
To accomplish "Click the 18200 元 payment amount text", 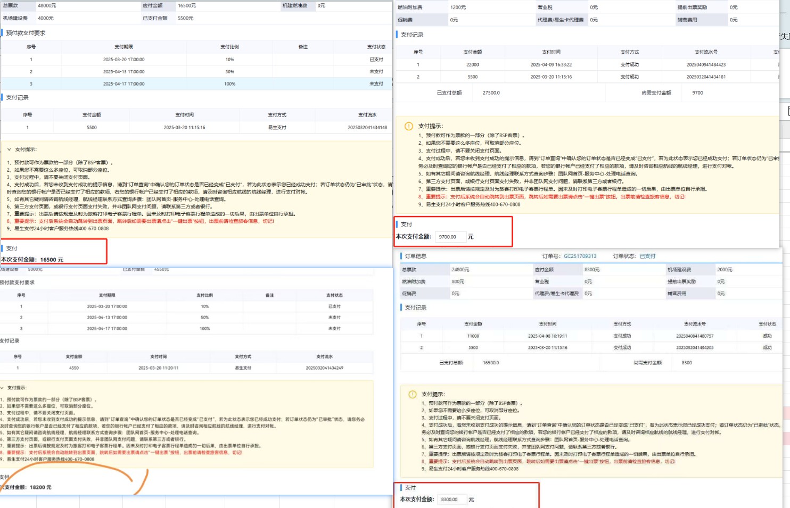I will point(40,487).
